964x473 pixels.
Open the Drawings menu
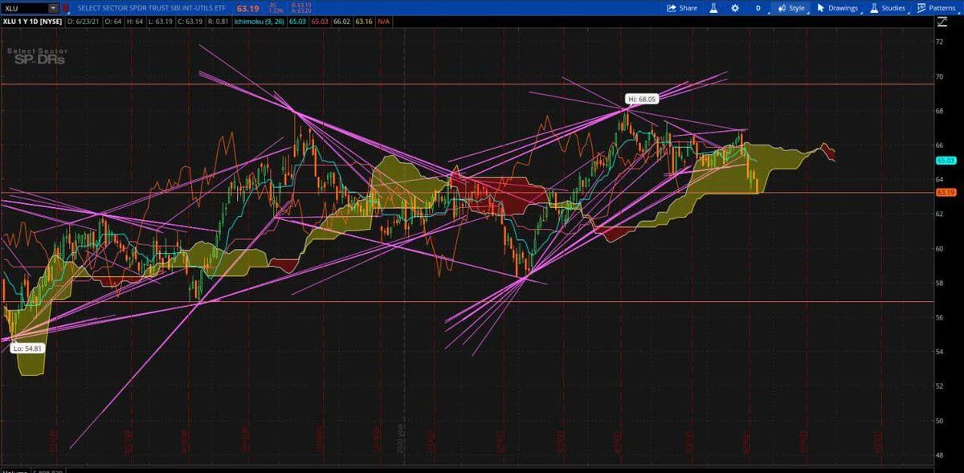tap(837, 8)
